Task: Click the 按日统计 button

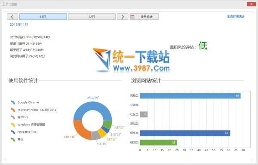Action: (144, 17)
